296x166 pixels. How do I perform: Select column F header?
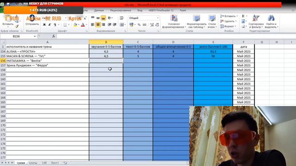(244, 42)
